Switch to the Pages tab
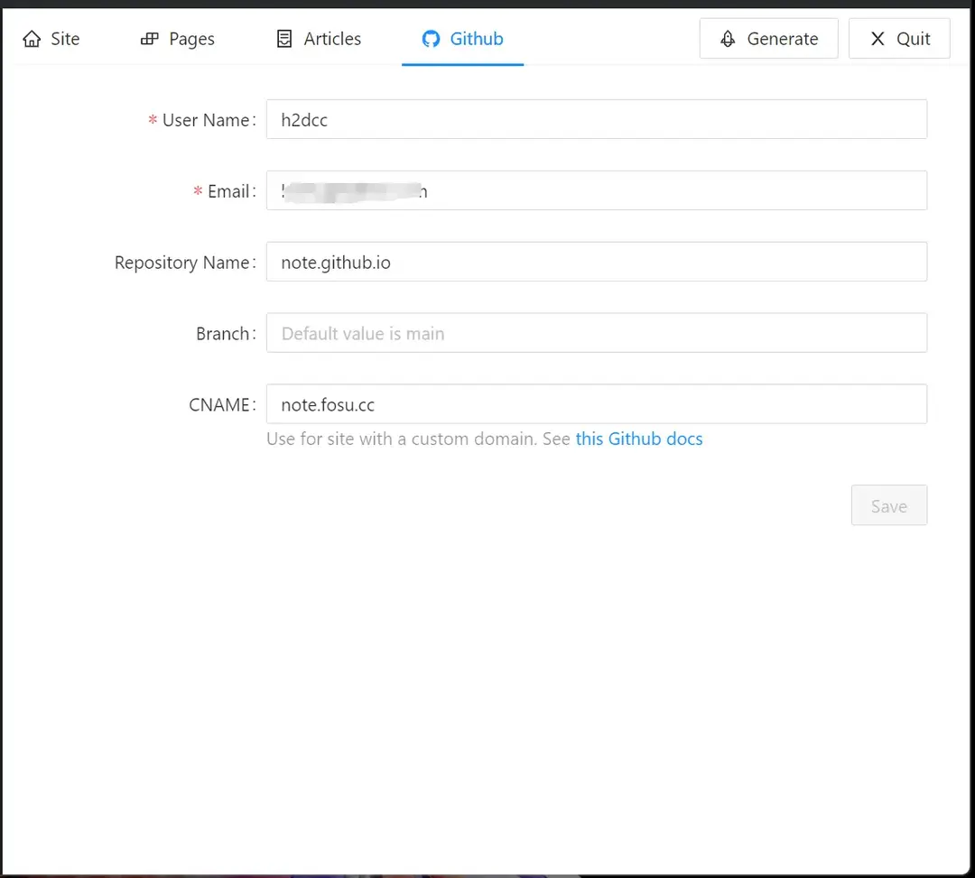 tap(177, 38)
